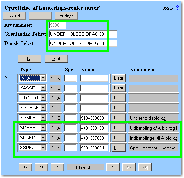Open the KASSE type dropdown arrow

[43, 88]
